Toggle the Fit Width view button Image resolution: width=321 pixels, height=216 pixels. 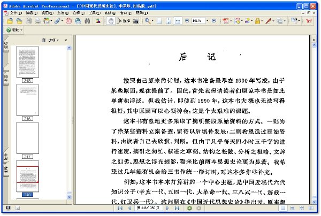click(178, 21)
